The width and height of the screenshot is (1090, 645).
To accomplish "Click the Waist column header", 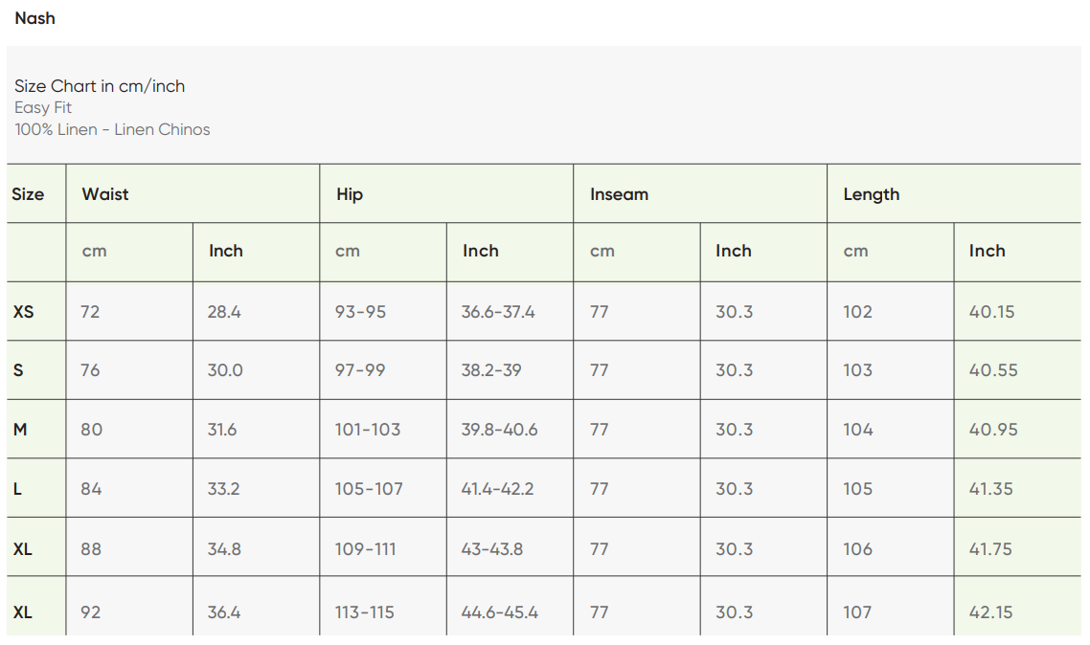I will coord(105,194).
